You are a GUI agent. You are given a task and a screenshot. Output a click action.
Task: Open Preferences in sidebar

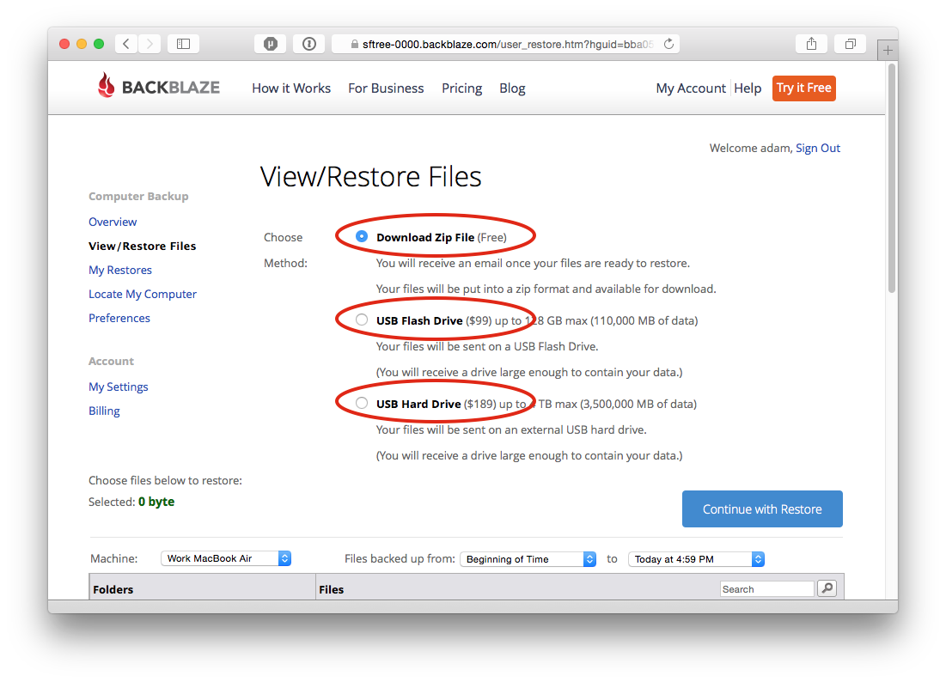click(x=119, y=318)
